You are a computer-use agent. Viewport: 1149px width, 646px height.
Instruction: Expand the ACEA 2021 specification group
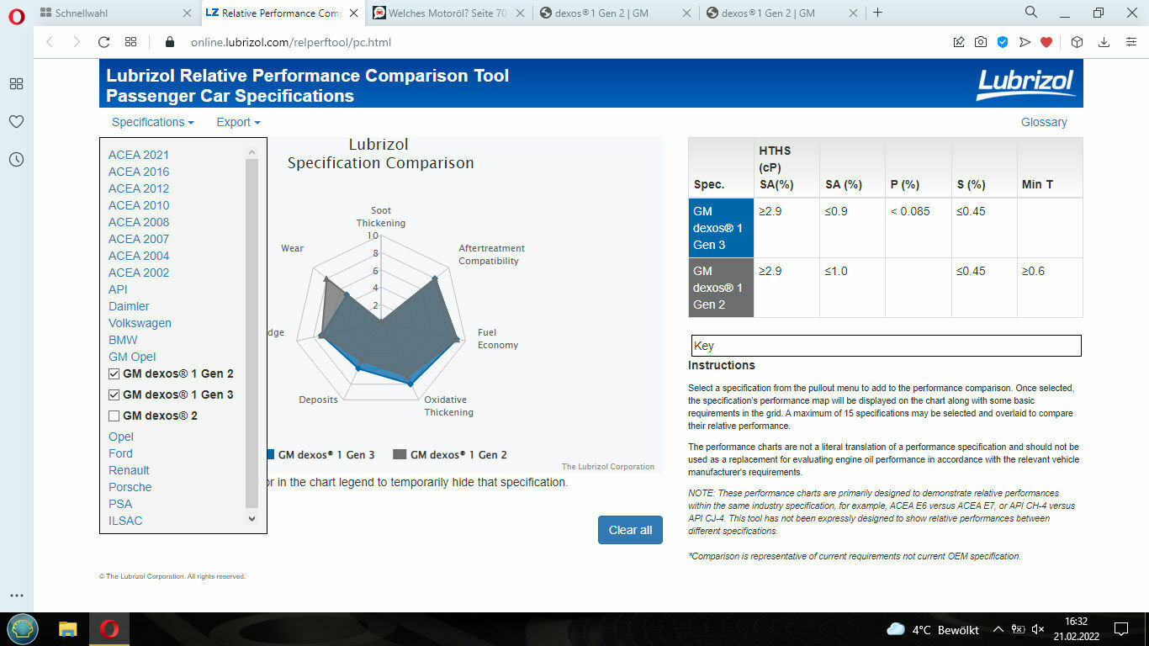[139, 155]
